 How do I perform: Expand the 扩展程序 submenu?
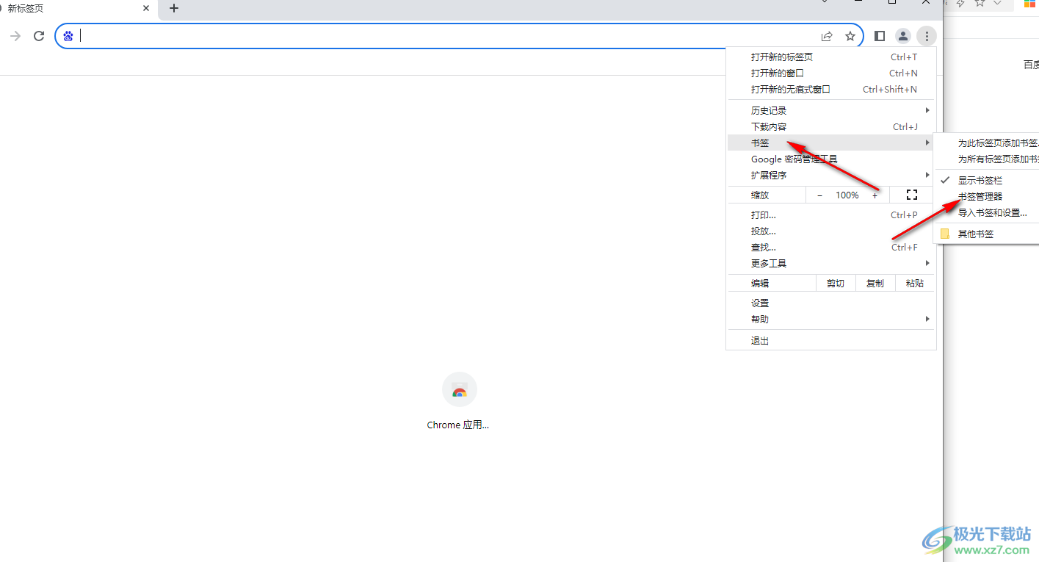pyautogui.click(x=831, y=175)
